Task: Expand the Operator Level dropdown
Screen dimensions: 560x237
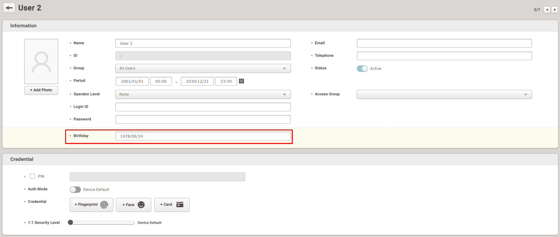Action: click(x=203, y=94)
